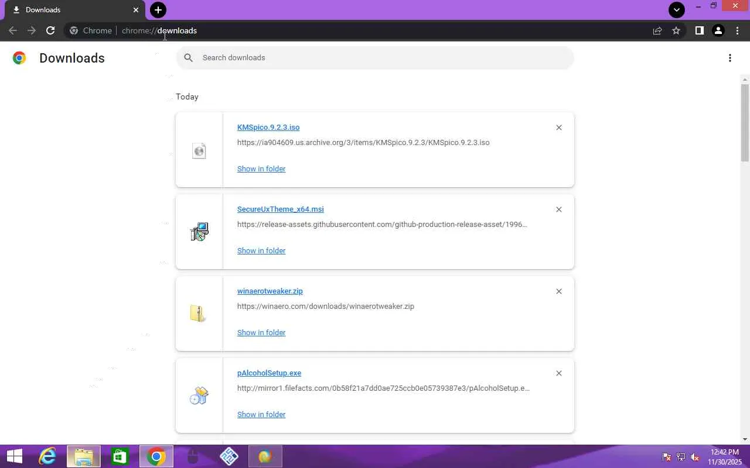Open the KMSpico.9.2.3.iso file link
750x468 pixels.
point(268,128)
